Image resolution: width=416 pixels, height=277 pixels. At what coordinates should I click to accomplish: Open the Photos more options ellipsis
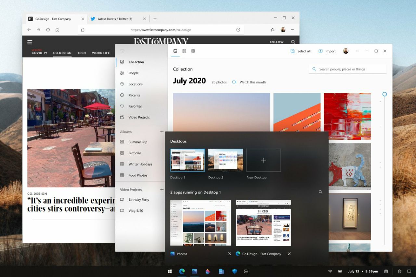(x=357, y=51)
